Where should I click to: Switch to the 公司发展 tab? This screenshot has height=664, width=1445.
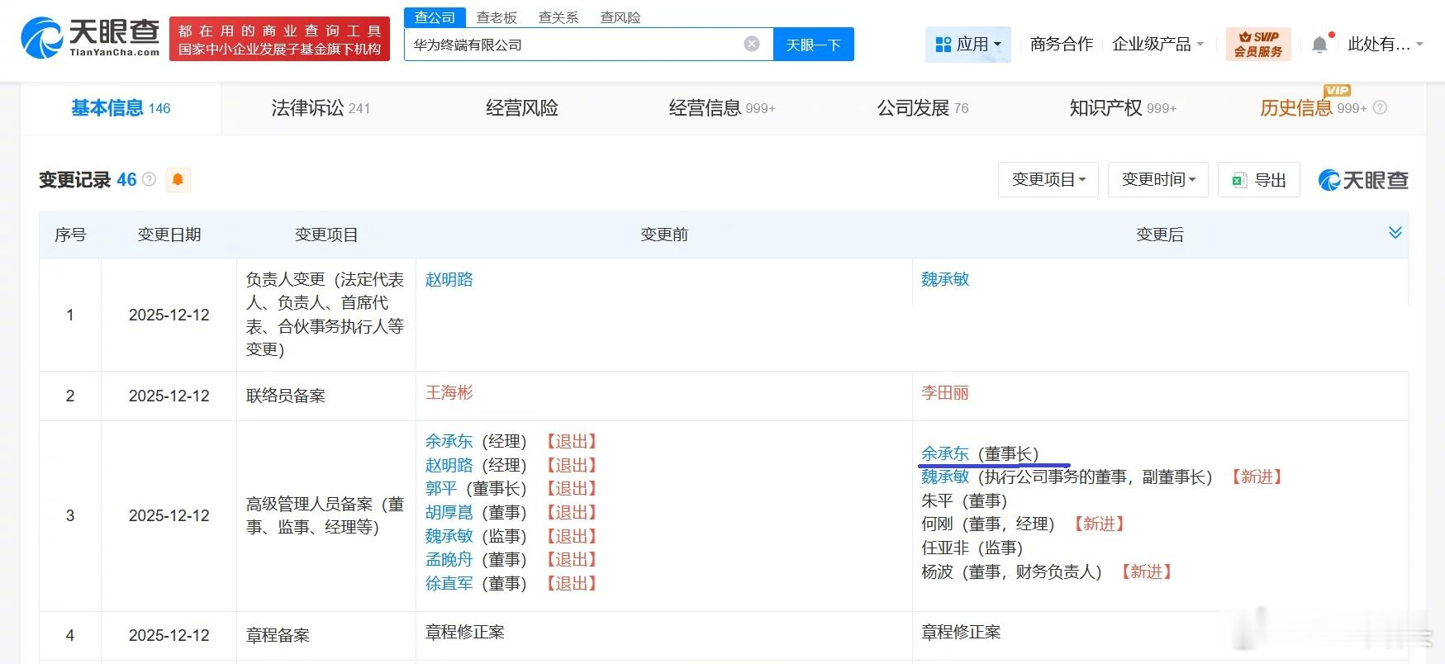click(x=923, y=108)
